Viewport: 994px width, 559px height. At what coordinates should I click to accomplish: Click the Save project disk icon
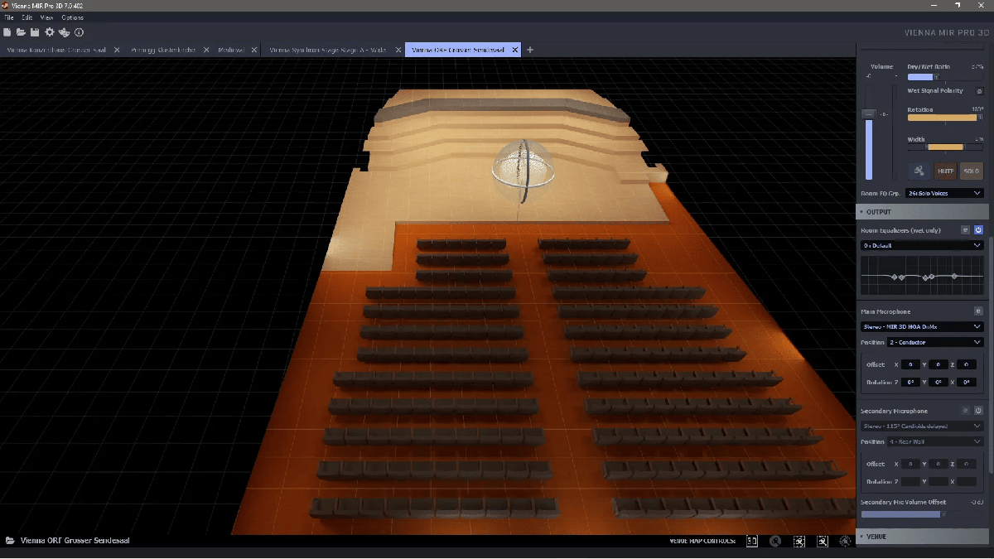35,32
